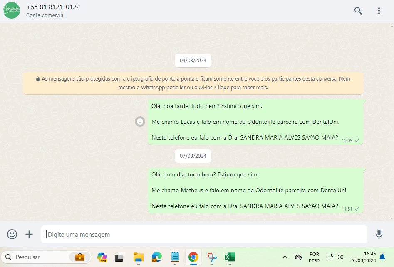This screenshot has height=267, width=394.
Task: Open the emoji picker in composer
Action: pos(12,234)
